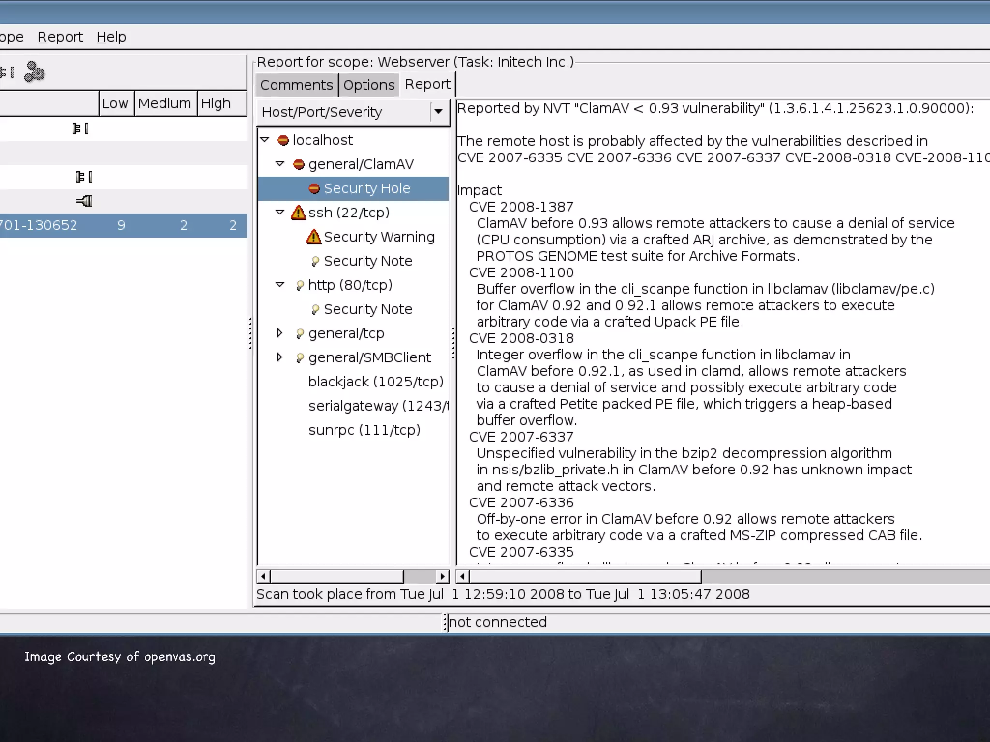The height and width of the screenshot is (742, 990).
Task: Select the Security Hole entry
Action: pyautogui.click(x=366, y=188)
